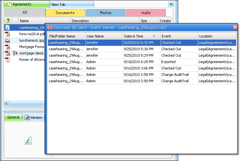The width and height of the screenshot is (240, 161).
Task: Sort by User Name column header
Action: pyautogui.click(x=104, y=36)
